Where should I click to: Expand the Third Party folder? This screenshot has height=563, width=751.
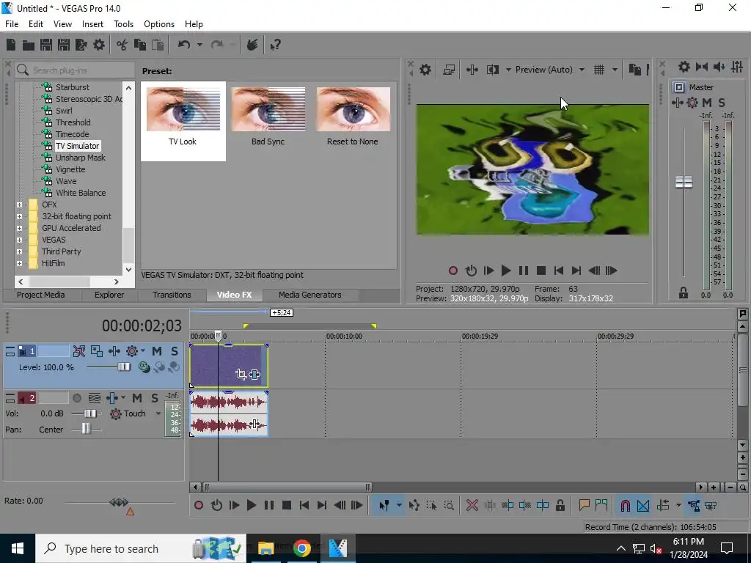[20, 252]
